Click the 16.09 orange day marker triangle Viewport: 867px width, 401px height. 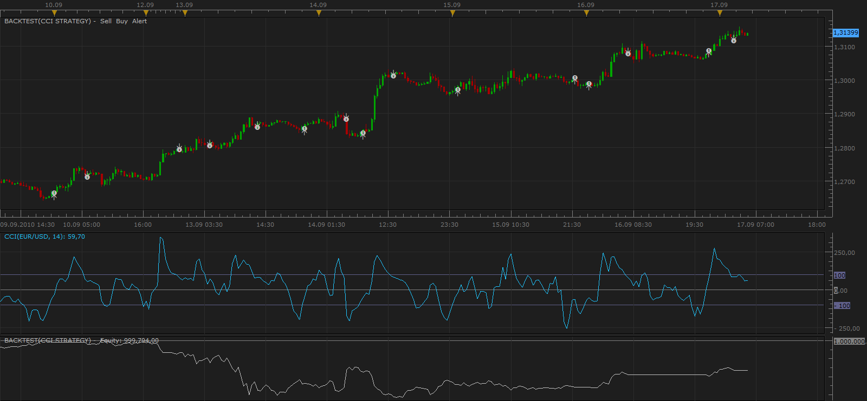pyautogui.click(x=586, y=13)
